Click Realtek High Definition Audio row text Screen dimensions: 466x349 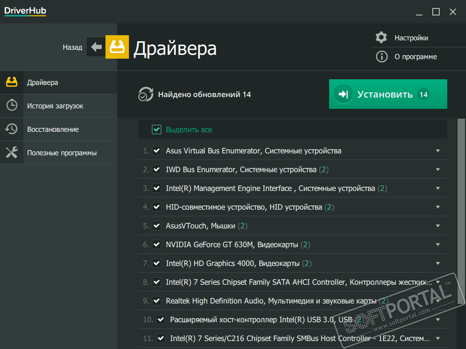coord(271,301)
